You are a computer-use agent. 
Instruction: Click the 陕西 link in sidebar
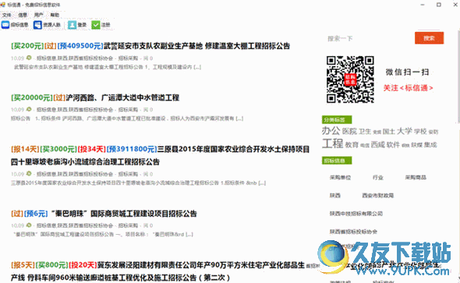point(335,195)
